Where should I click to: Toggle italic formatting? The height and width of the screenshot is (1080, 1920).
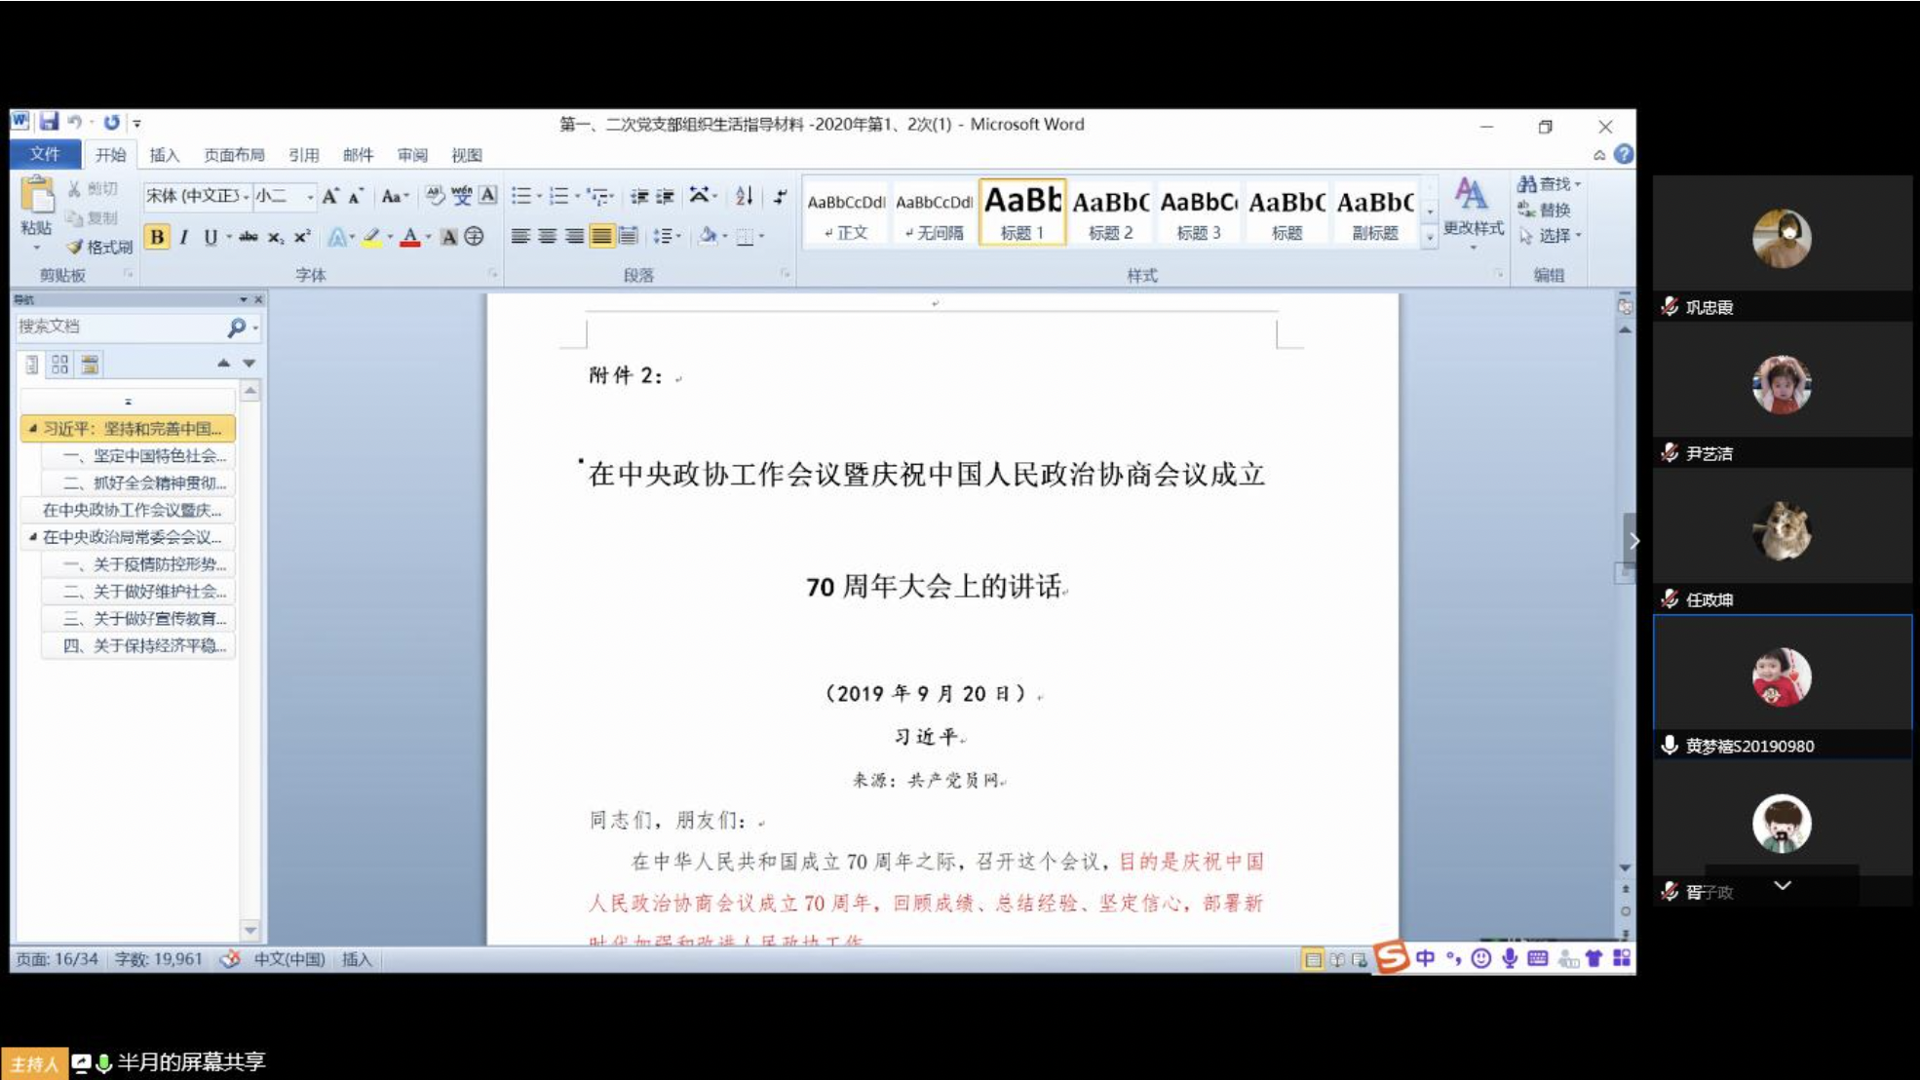pyautogui.click(x=183, y=236)
